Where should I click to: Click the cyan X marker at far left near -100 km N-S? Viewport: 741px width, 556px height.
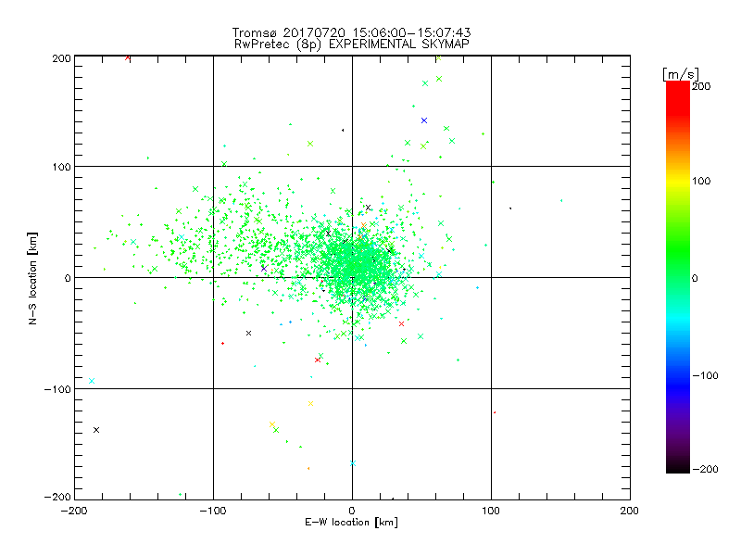(x=92, y=381)
